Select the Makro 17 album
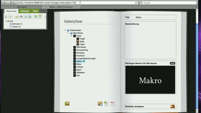Image resolution: width=201 pixels, height=113 pixels. [81, 61]
